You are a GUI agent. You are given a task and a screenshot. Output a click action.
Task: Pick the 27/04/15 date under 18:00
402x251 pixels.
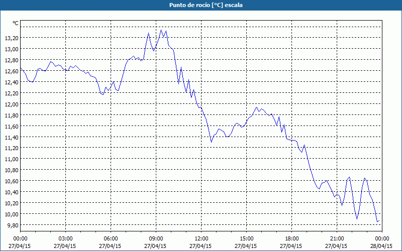(x=291, y=246)
